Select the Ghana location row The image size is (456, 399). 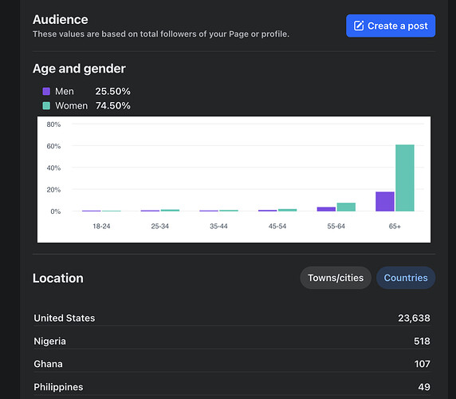click(232, 364)
